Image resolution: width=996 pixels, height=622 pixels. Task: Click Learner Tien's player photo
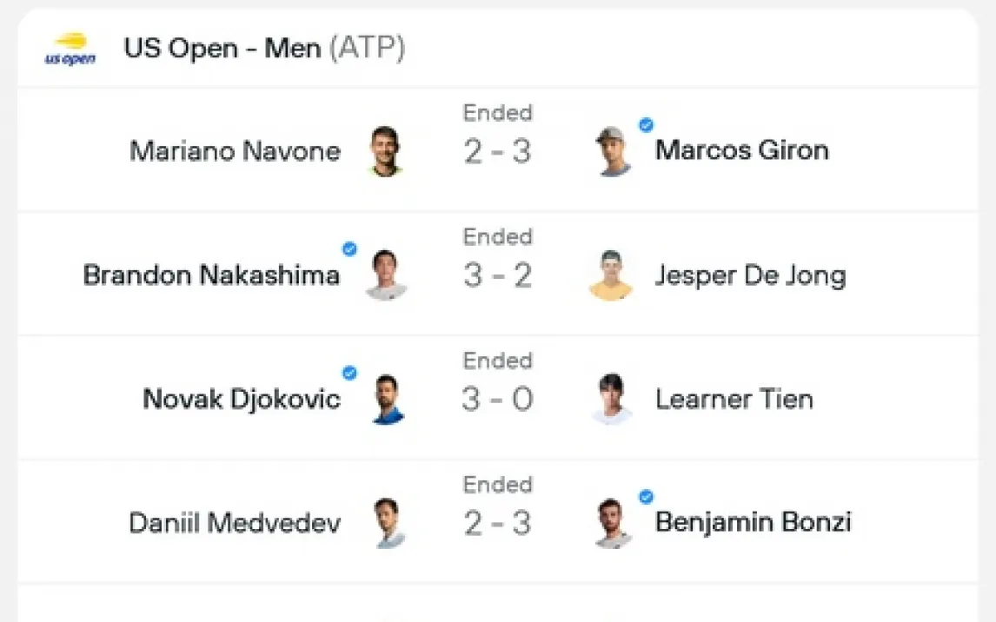(x=612, y=400)
